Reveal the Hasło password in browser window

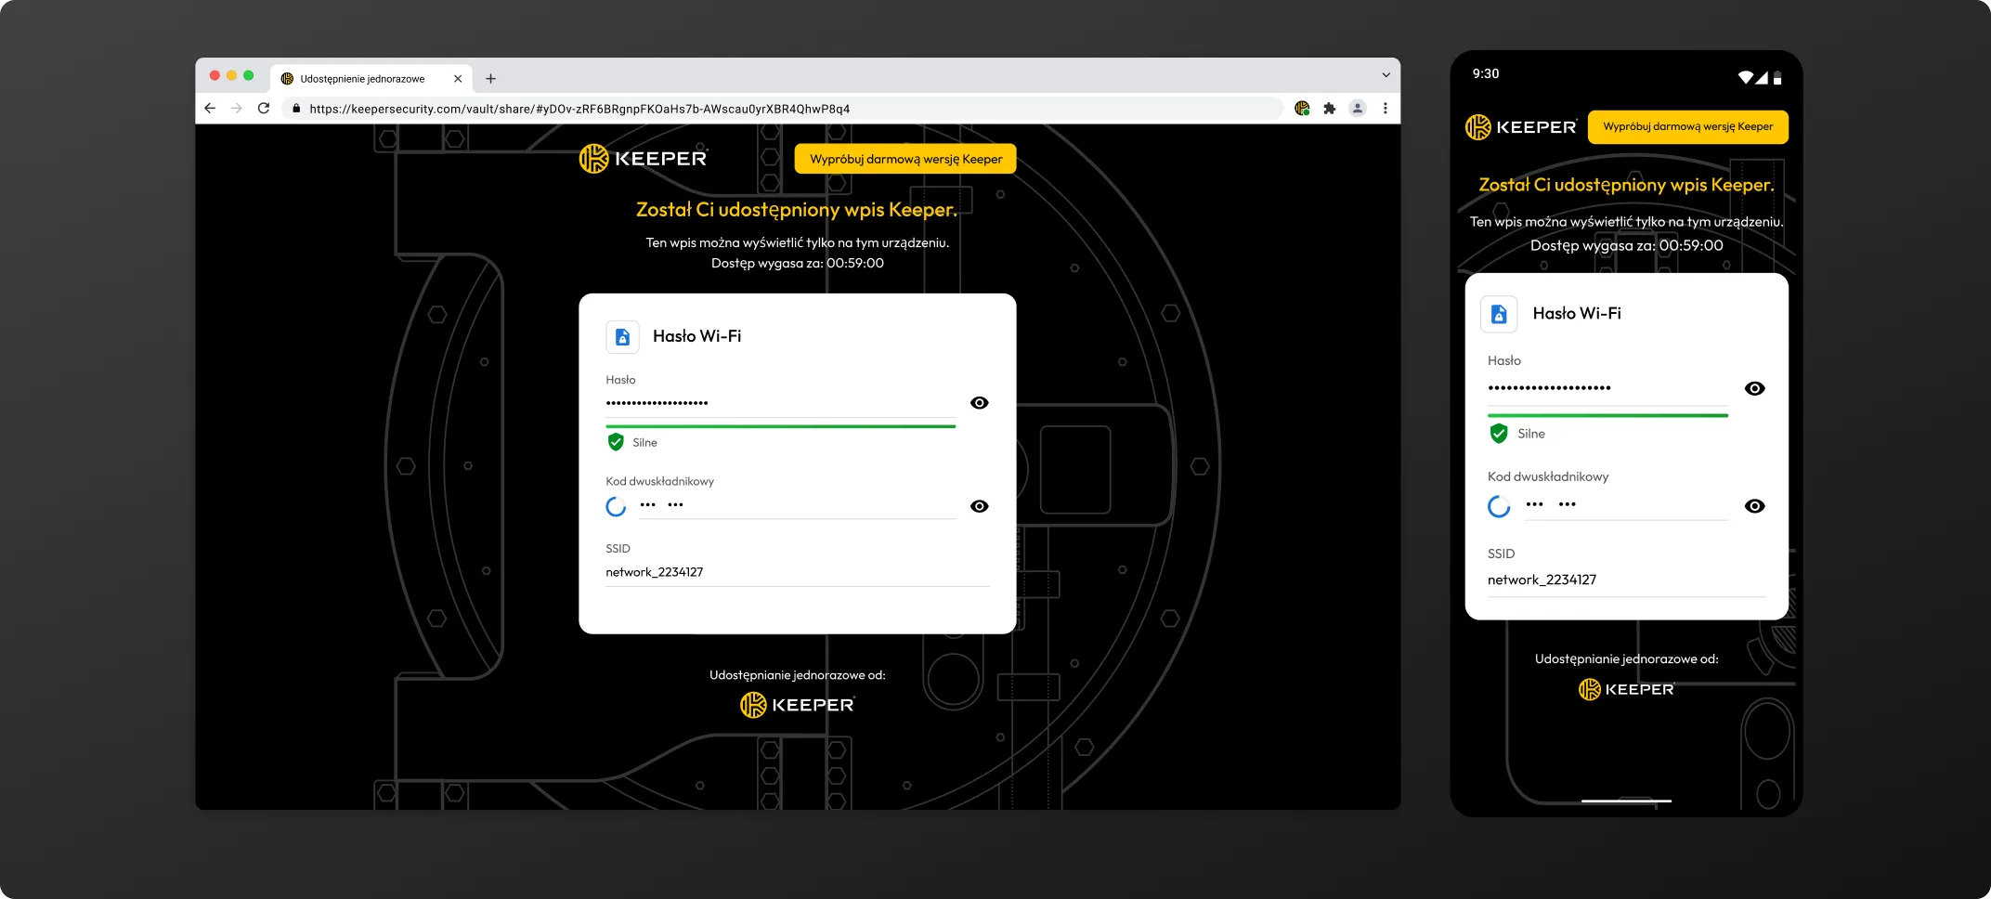point(979,403)
